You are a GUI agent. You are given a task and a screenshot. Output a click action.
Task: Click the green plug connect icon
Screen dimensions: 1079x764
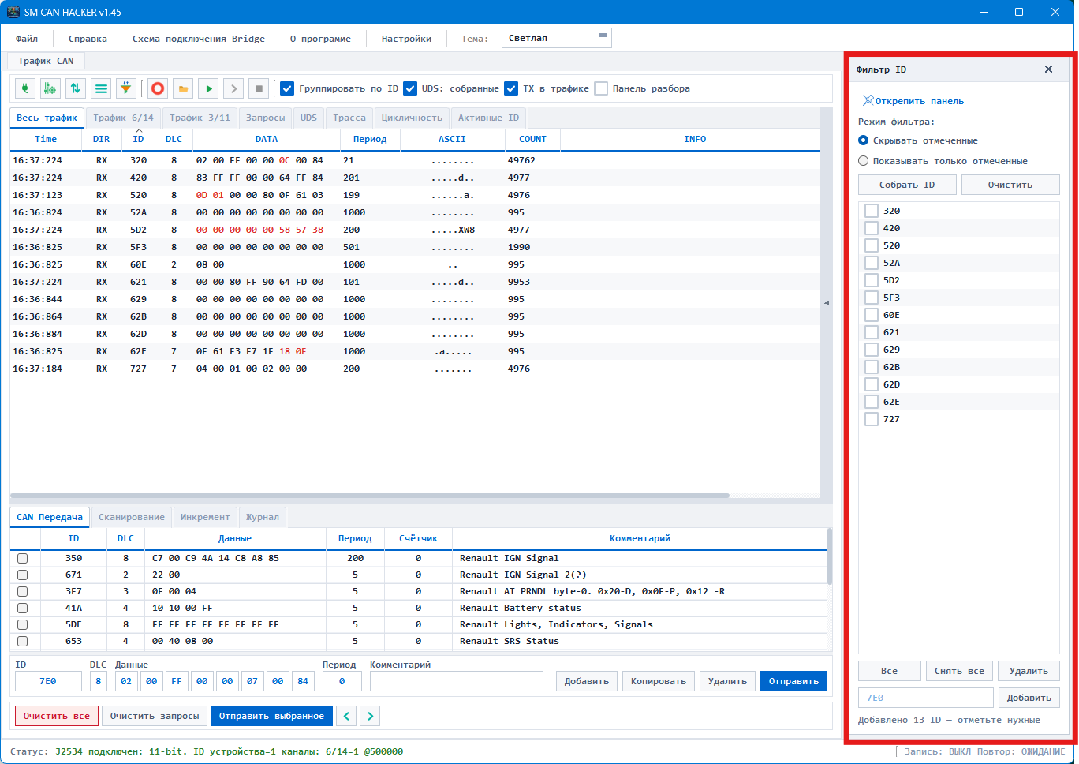tap(25, 88)
